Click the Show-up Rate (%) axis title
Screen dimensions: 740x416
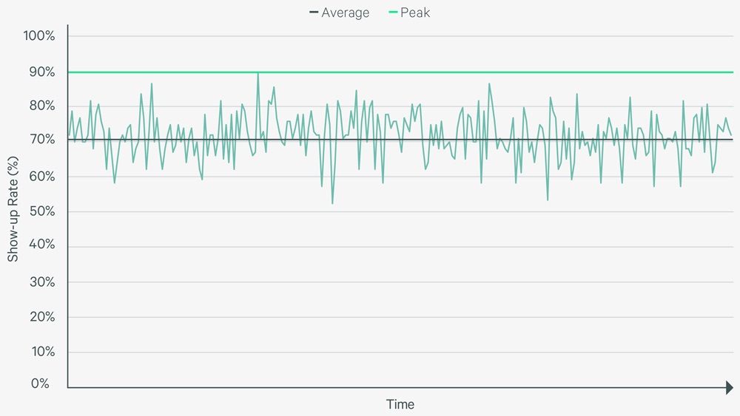[13, 209]
